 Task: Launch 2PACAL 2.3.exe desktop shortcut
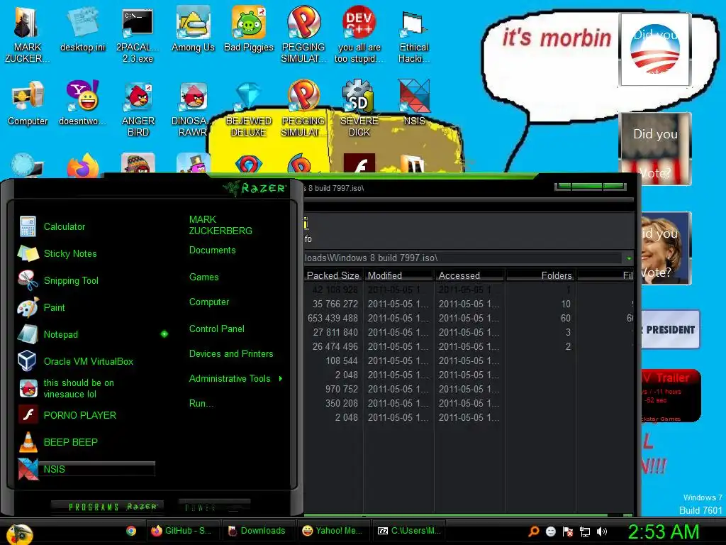pyautogui.click(x=138, y=35)
